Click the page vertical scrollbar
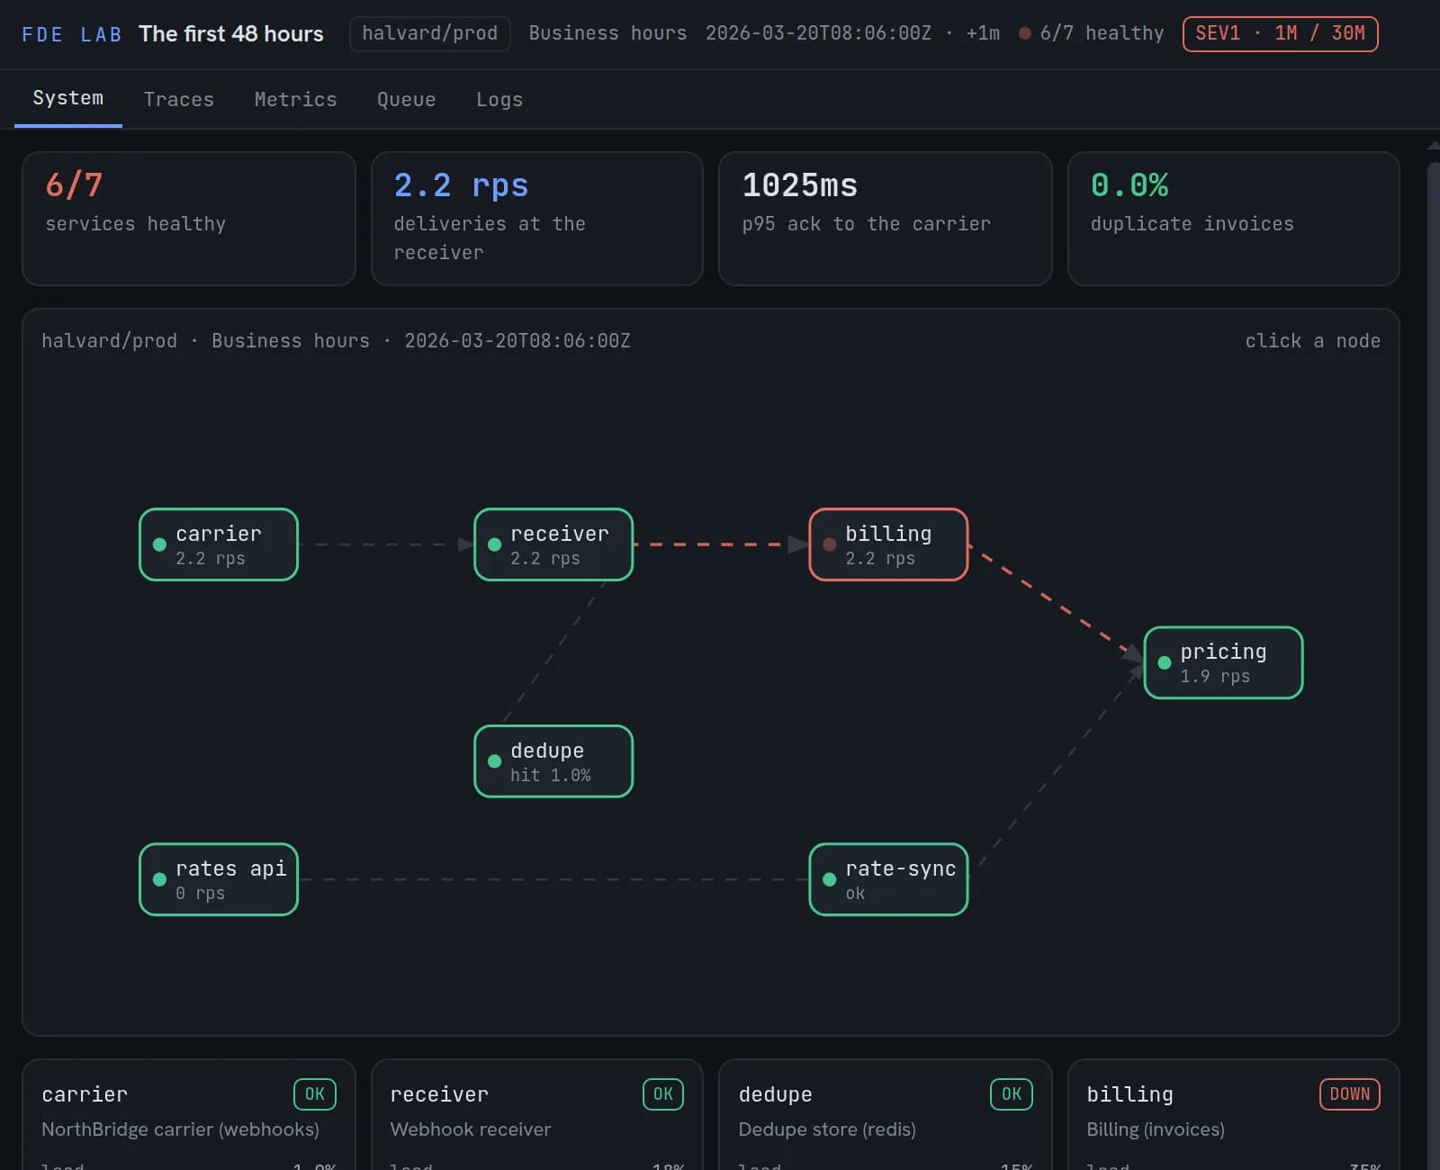The width and height of the screenshot is (1440, 1170). click(x=1434, y=666)
